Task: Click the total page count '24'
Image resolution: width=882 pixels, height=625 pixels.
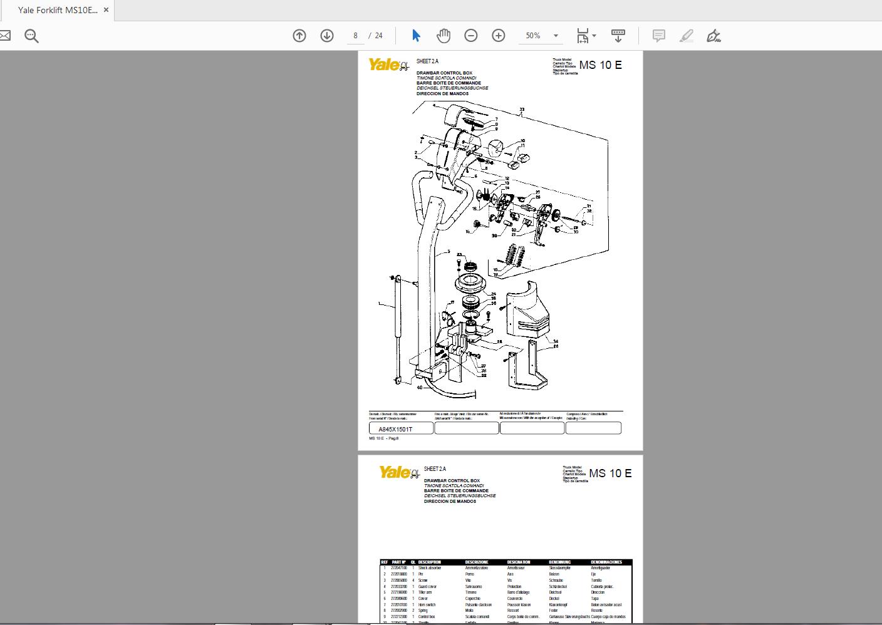Action: click(x=378, y=36)
